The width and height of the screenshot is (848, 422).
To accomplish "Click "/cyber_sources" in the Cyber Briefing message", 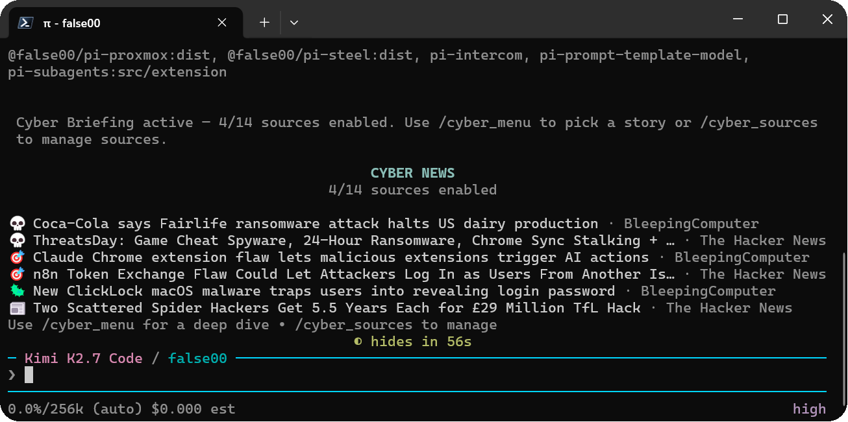I will click(x=759, y=123).
